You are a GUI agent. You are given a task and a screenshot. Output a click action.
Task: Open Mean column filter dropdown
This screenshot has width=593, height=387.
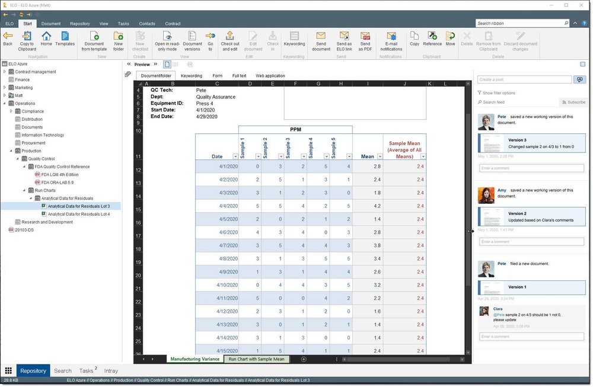(x=380, y=156)
